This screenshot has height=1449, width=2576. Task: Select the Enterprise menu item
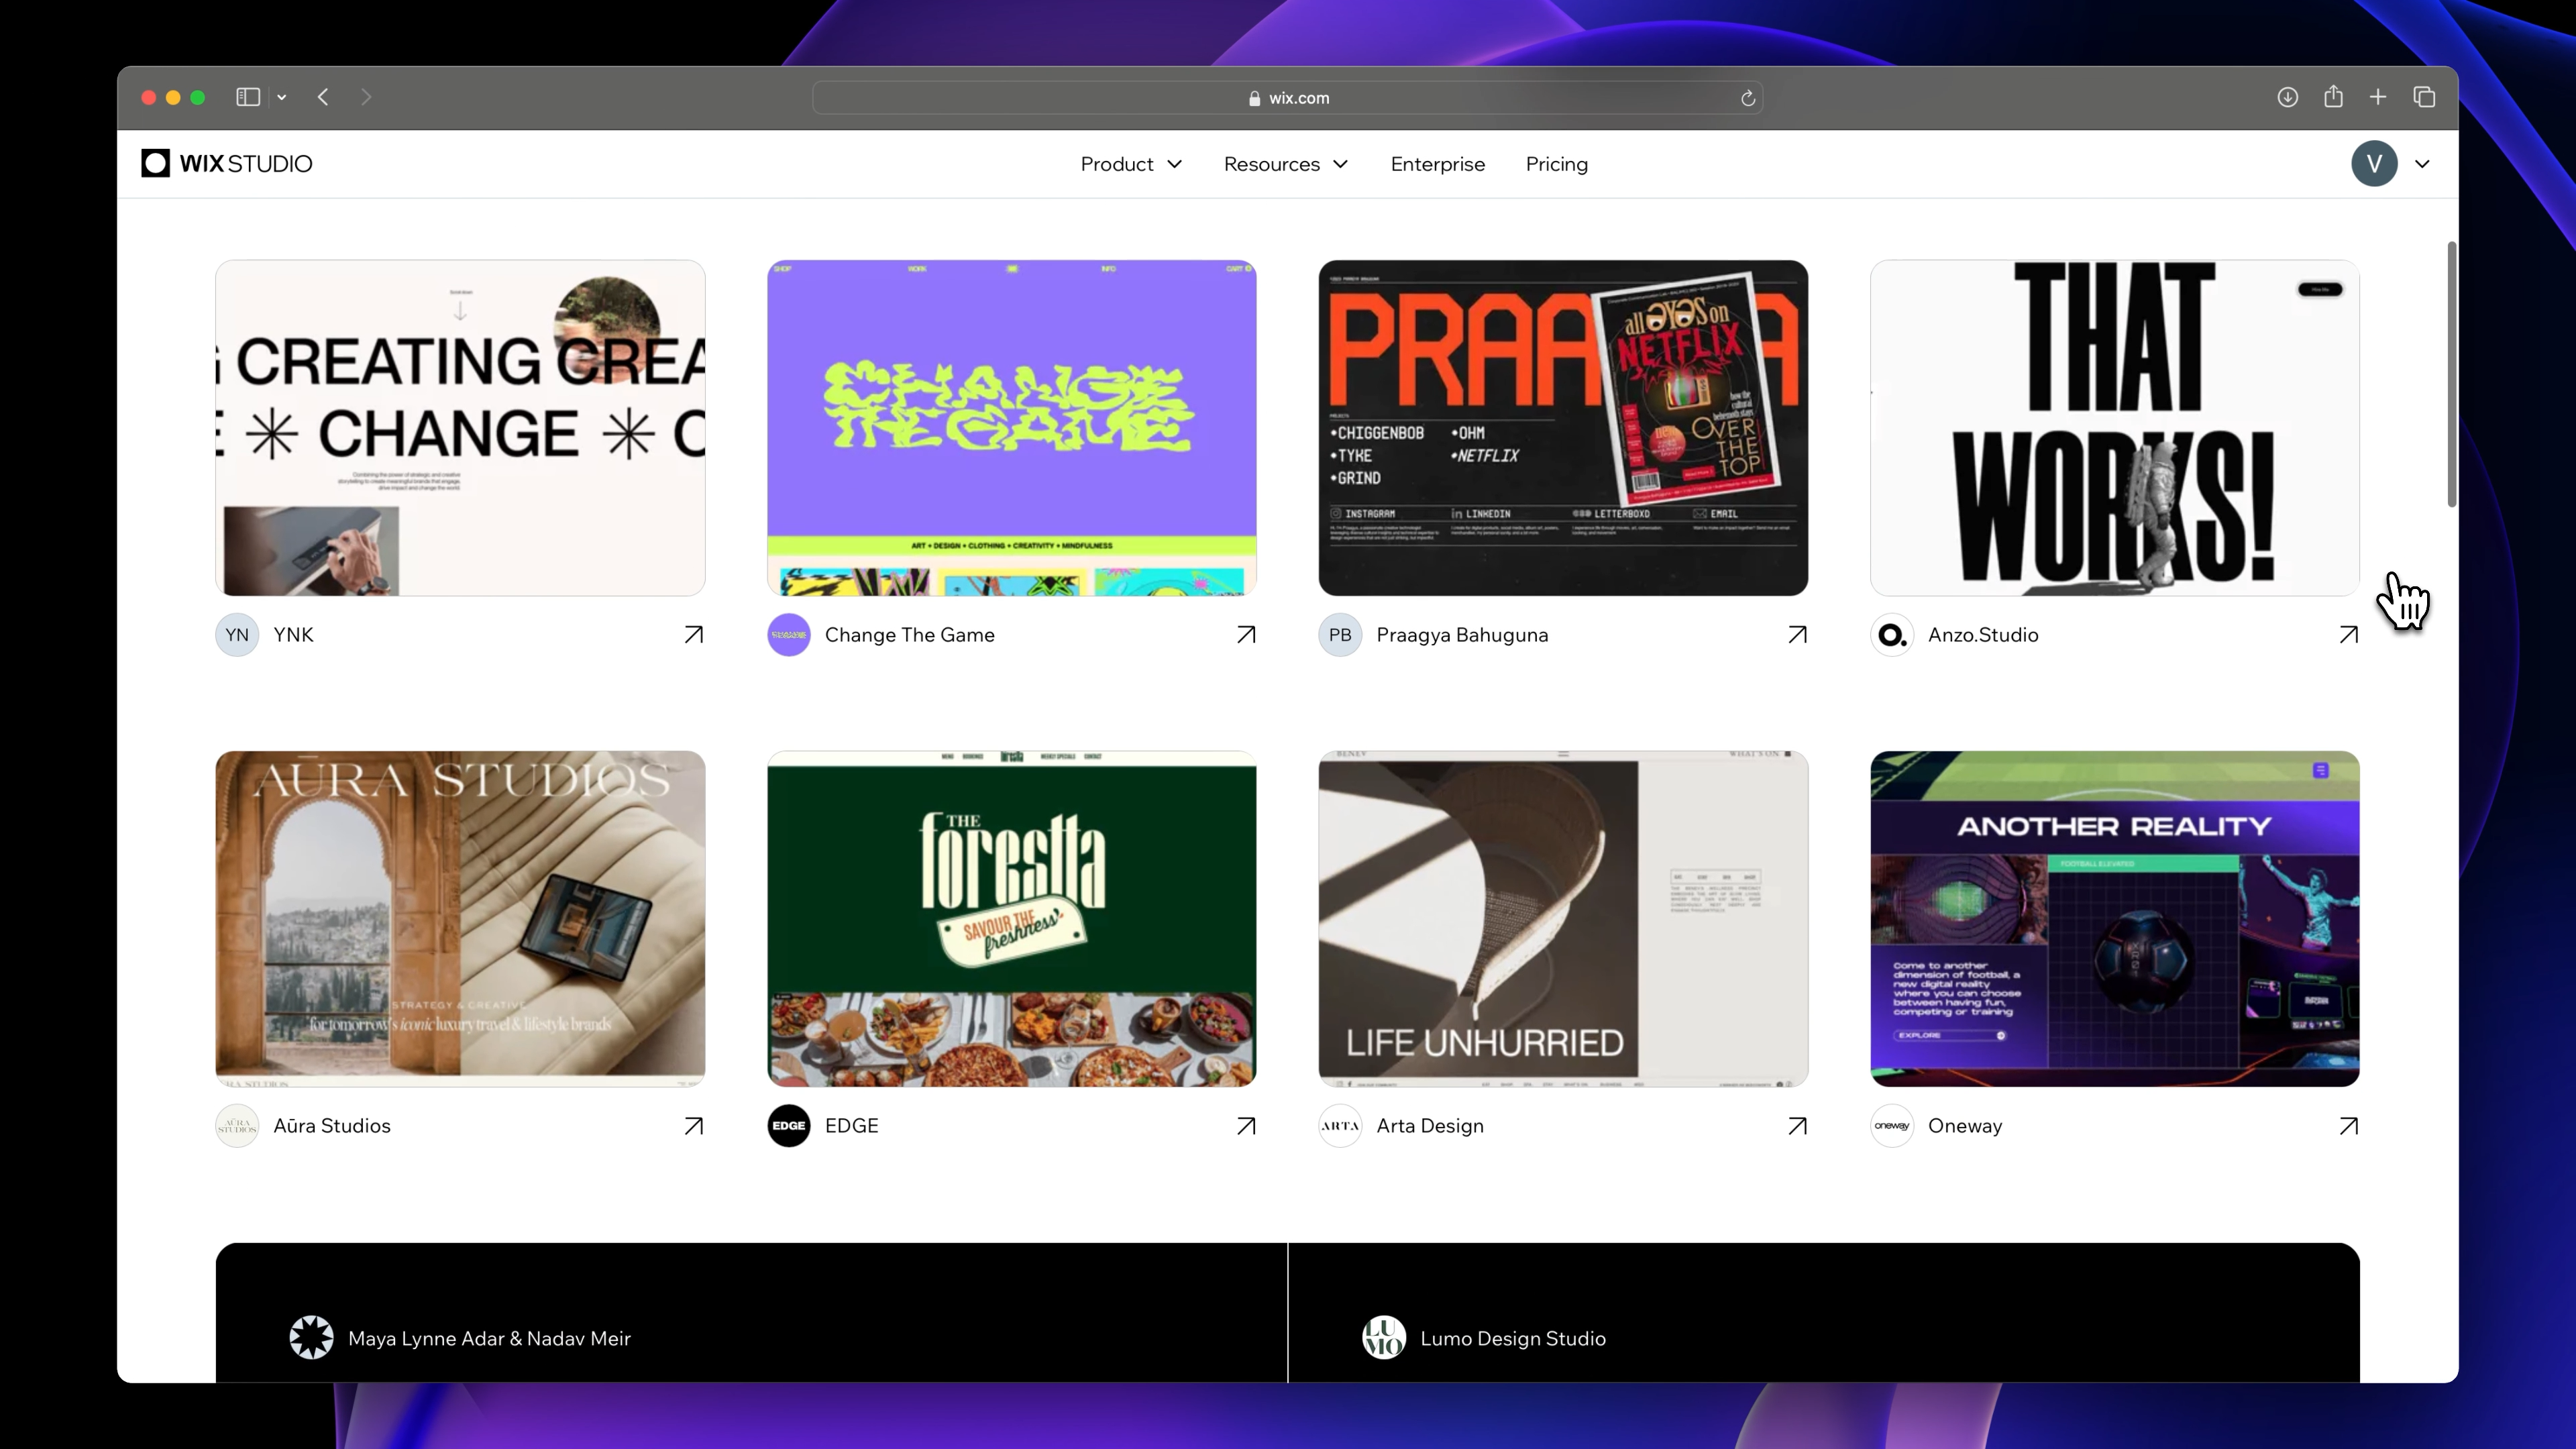[1438, 164]
